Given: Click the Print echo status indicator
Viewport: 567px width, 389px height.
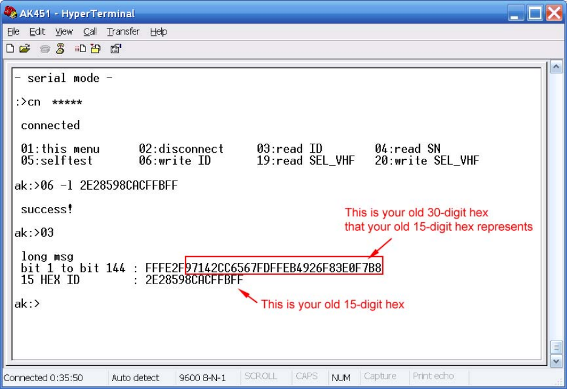Looking at the screenshot, I should click(x=433, y=377).
